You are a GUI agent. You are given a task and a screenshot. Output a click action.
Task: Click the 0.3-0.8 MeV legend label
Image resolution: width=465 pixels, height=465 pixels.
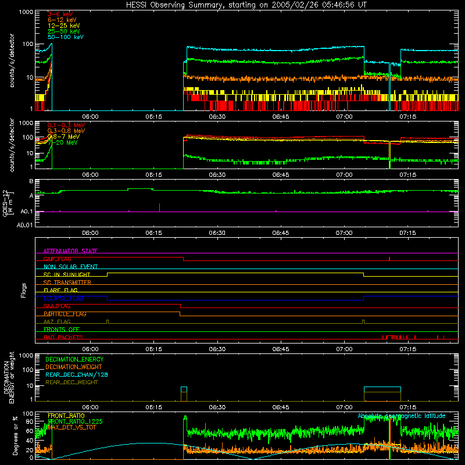pyautogui.click(x=66, y=131)
